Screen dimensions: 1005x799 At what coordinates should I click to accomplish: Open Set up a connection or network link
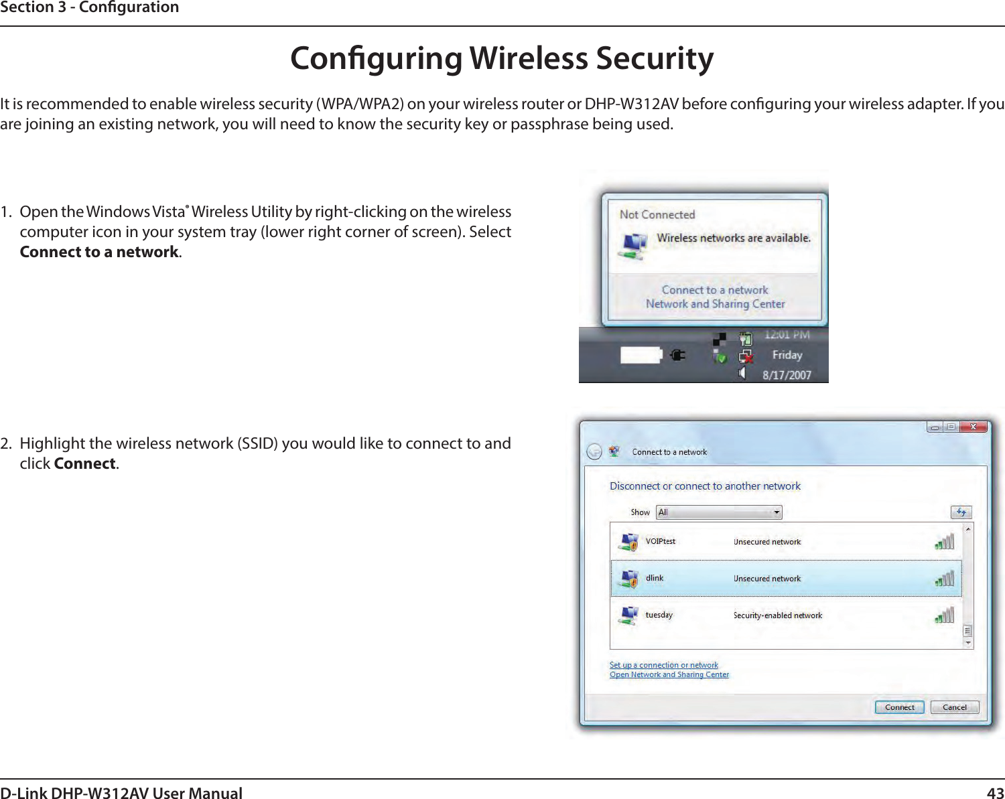(x=664, y=665)
